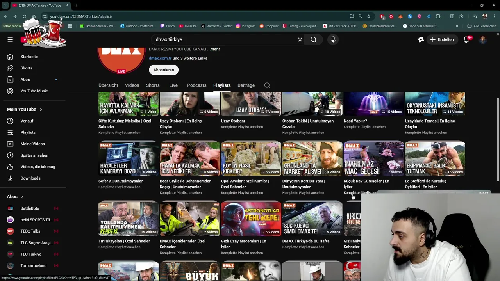Open the Tır Hikayeleri playlist thumbnail
The image size is (500, 281).
pyautogui.click(x=129, y=219)
